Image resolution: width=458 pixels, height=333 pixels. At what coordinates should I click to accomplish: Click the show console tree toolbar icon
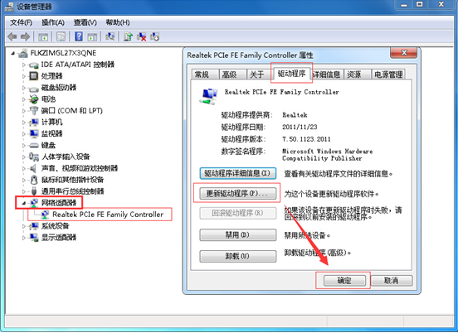[43, 36]
